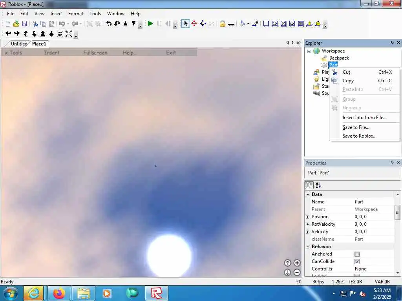Switch properties to alphabetical sort

tap(318, 185)
